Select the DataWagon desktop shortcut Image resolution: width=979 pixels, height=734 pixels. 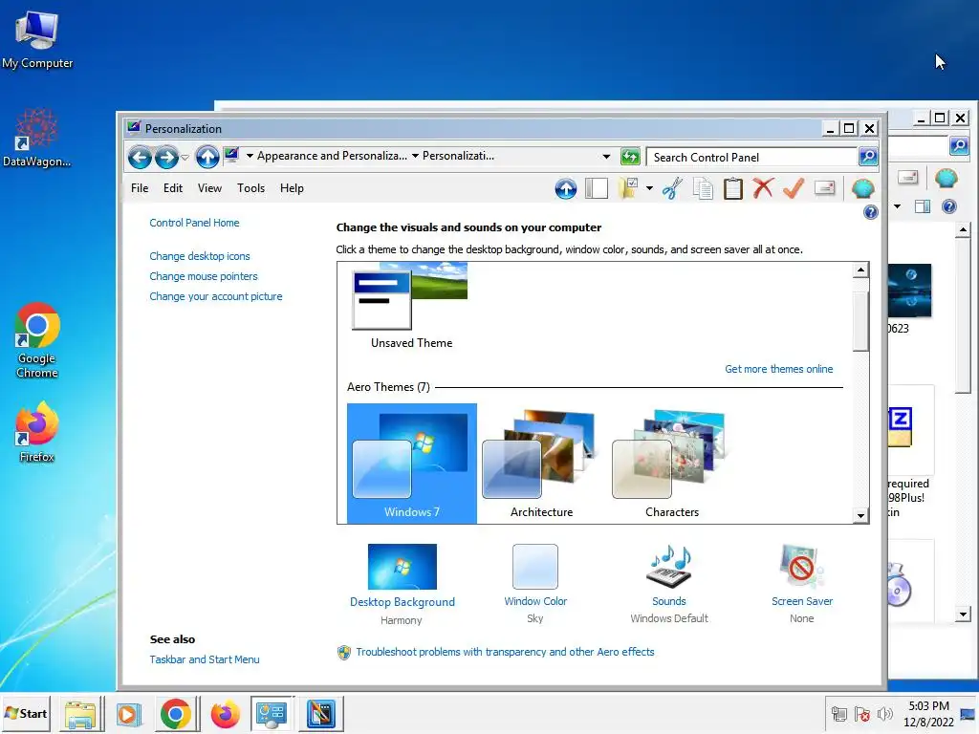(37, 138)
